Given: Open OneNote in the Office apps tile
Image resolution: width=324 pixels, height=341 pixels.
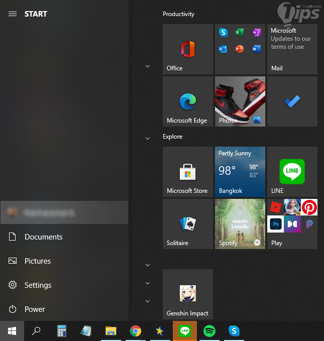Looking at the screenshot, I should (x=257, y=33).
